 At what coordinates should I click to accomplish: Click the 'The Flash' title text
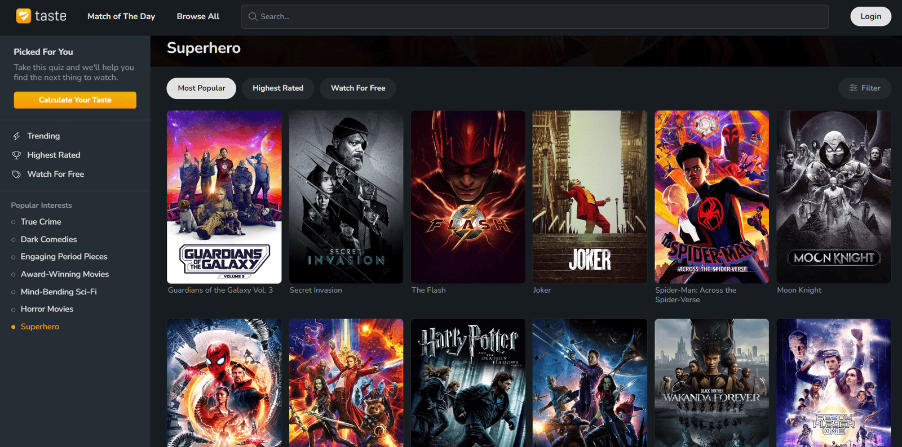428,290
